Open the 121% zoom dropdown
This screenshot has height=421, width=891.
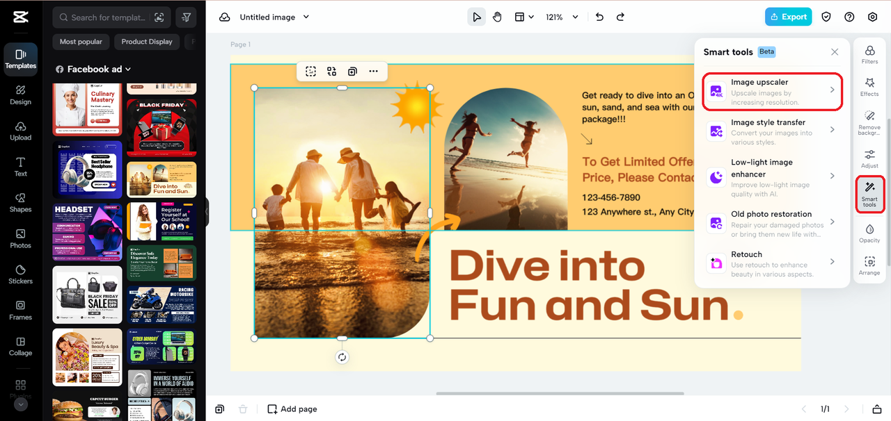(x=563, y=17)
